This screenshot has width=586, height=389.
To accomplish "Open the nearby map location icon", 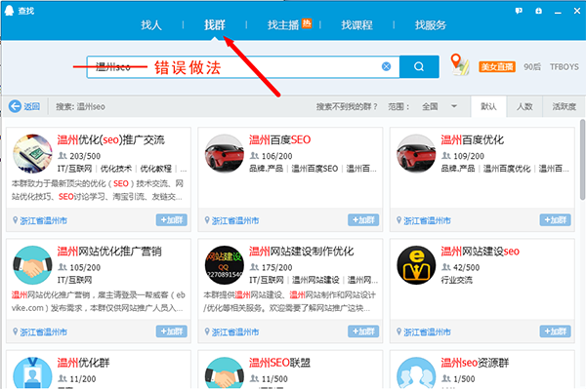I will (460, 64).
